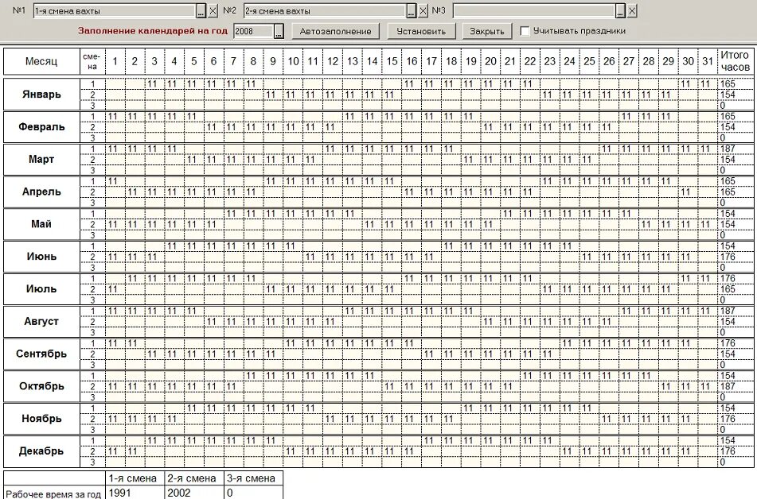Viewport: 757px width, 499px height.
Task: Open the picker for calendar №2
Action: click(411, 10)
